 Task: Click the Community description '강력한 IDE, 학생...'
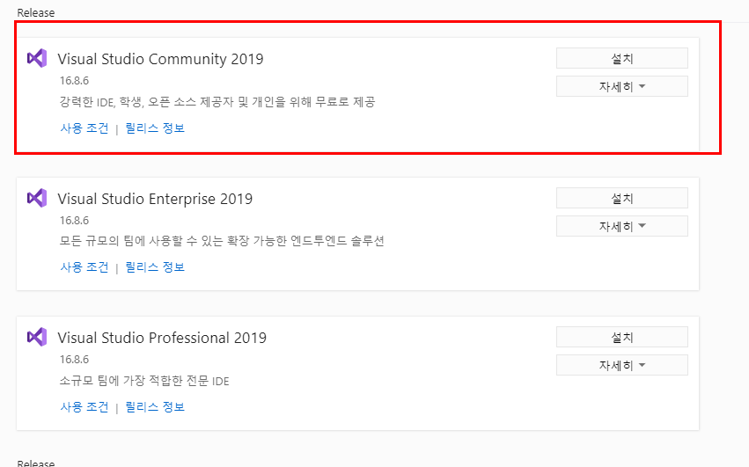tap(217, 102)
